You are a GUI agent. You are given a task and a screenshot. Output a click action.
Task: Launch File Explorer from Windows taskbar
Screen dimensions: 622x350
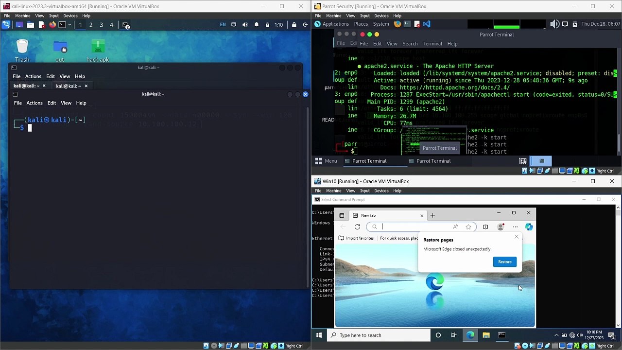click(x=486, y=335)
